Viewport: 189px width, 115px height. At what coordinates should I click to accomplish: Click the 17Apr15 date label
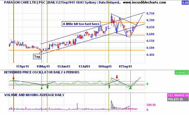23,66
